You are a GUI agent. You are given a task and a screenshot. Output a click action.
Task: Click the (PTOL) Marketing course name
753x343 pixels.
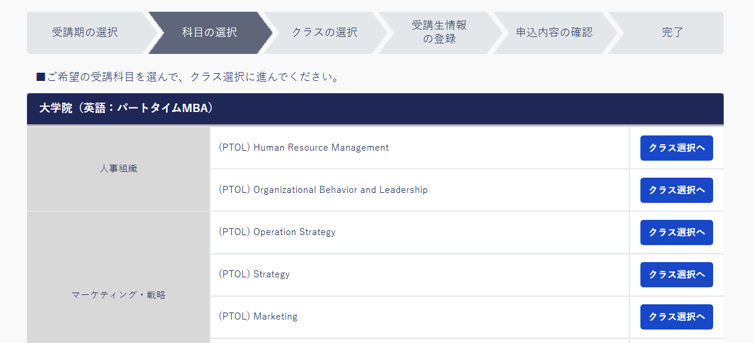tap(258, 317)
